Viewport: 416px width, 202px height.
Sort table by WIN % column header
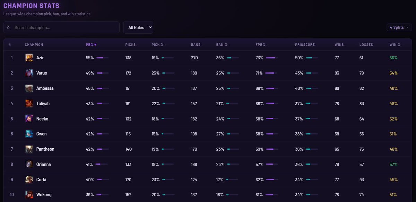point(396,45)
